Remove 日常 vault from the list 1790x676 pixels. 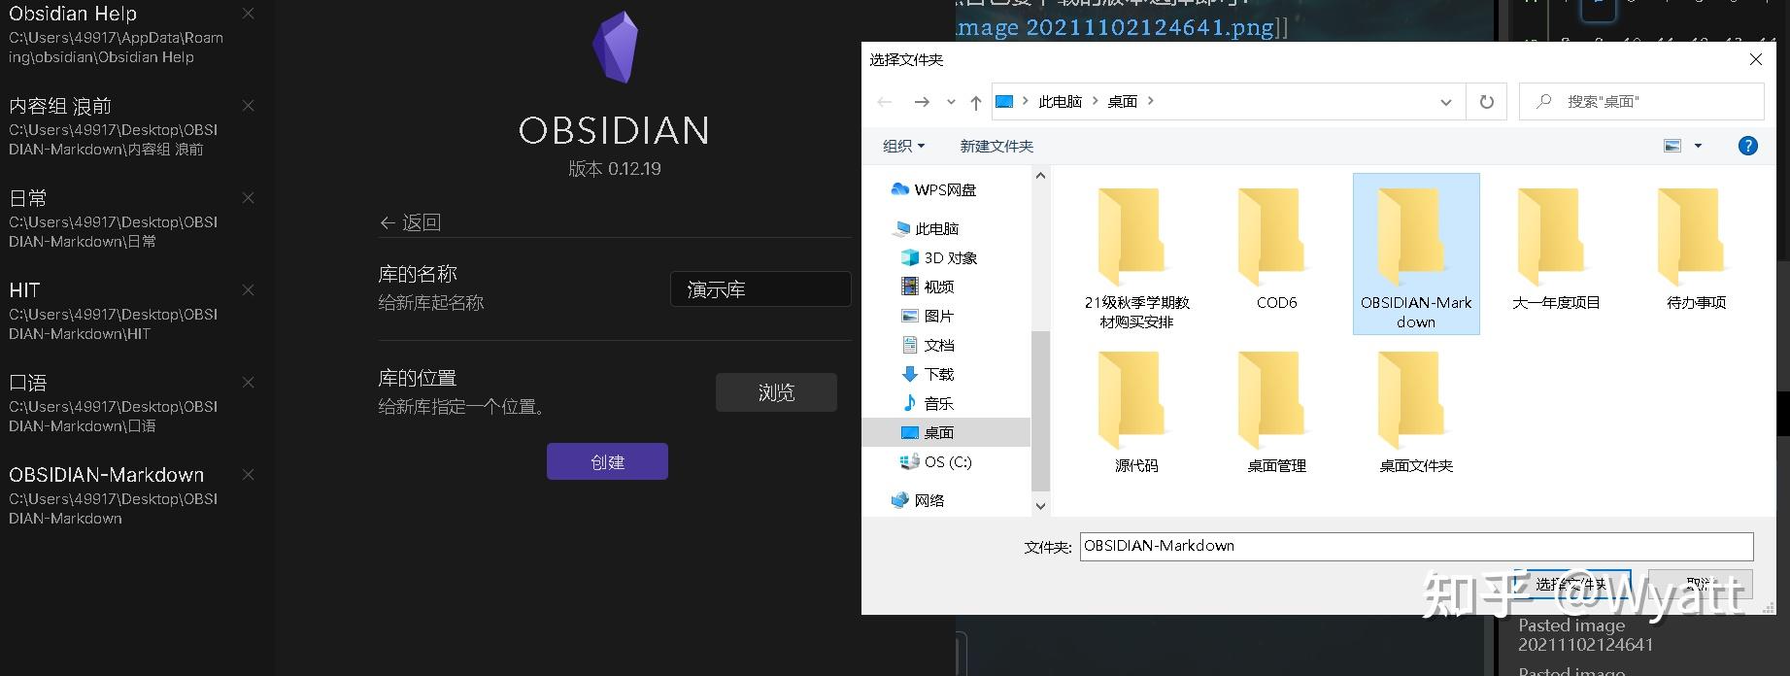tap(249, 198)
